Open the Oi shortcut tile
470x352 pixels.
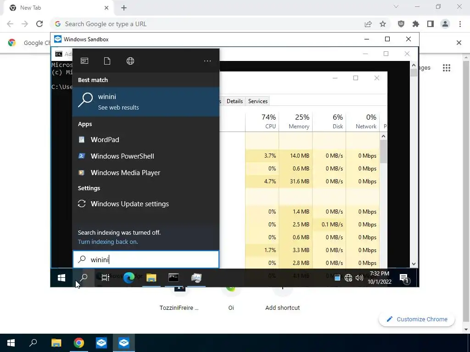pyautogui.click(x=231, y=299)
